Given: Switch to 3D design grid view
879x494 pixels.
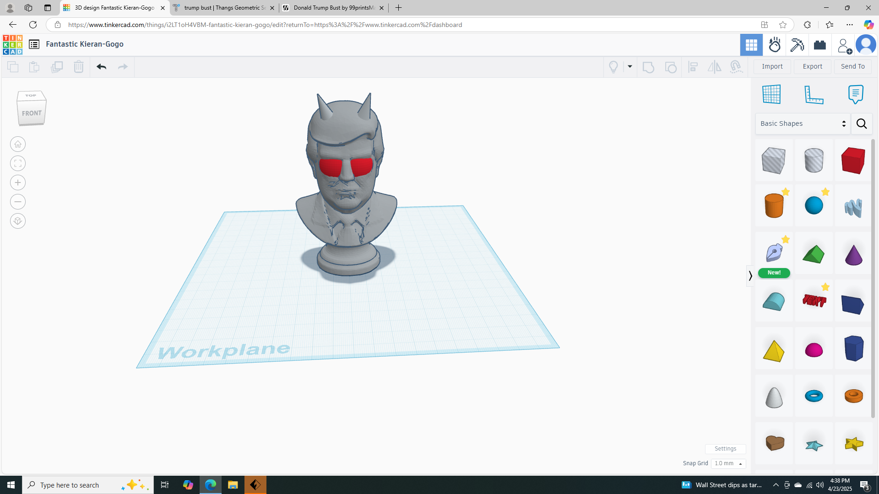Looking at the screenshot, I should [x=751, y=45].
